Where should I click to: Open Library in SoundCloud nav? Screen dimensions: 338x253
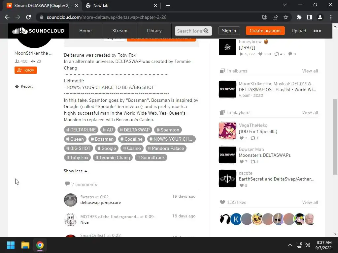pyautogui.click(x=154, y=31)
